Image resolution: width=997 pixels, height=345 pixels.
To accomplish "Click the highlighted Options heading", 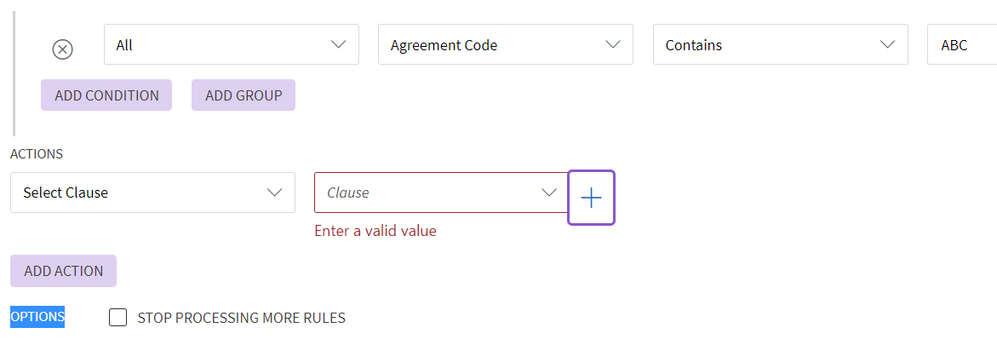I will 37,317.
